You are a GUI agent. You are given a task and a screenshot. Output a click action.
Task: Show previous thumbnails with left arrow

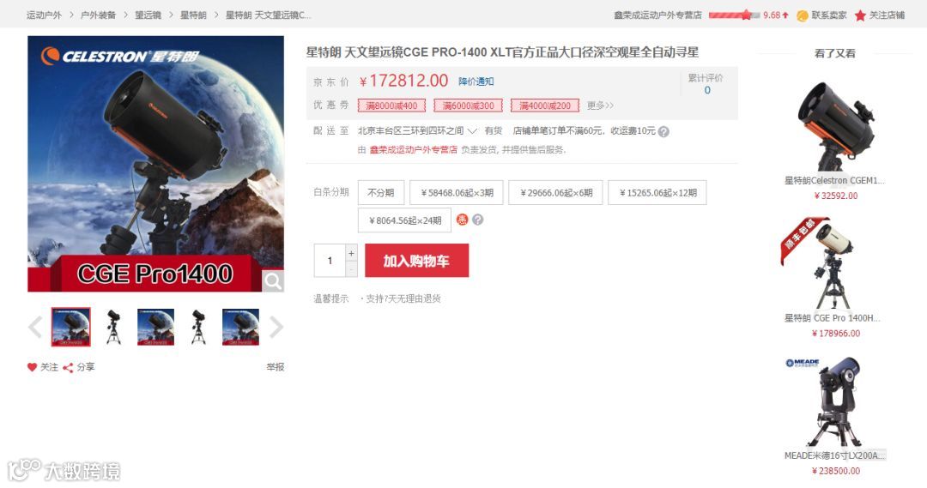[35, 327]
